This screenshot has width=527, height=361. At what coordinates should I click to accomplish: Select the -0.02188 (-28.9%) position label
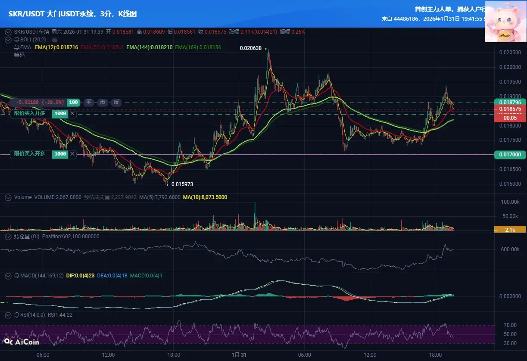click(x=39, y=103)
